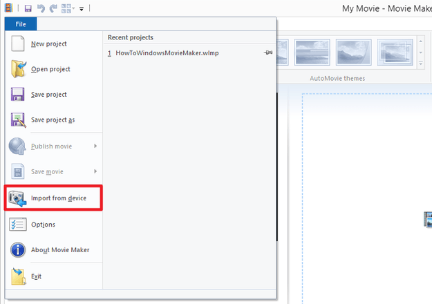Click the Publish movie globe icon
The width and height of the screenshot is (432, 304).
point(17,146)
